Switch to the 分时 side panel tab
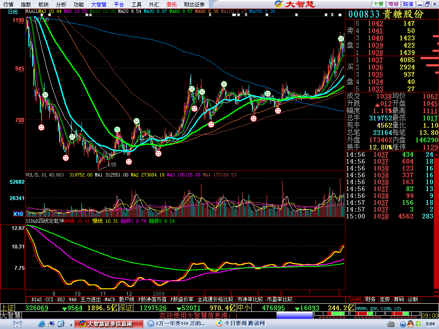The image size is (439, 329). point(356,299)
